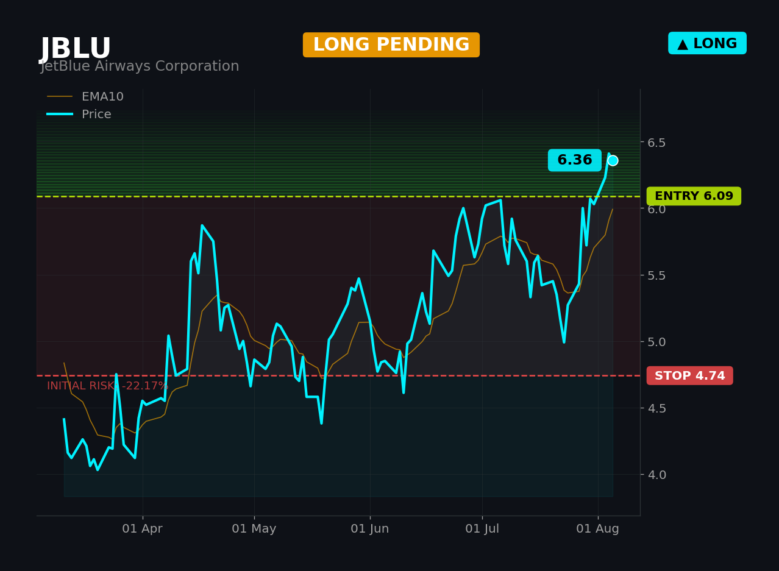The width and height of the screenshot is (779, 571).
Task: Click the LONG direction badge
Action: (x=707, y=43)
